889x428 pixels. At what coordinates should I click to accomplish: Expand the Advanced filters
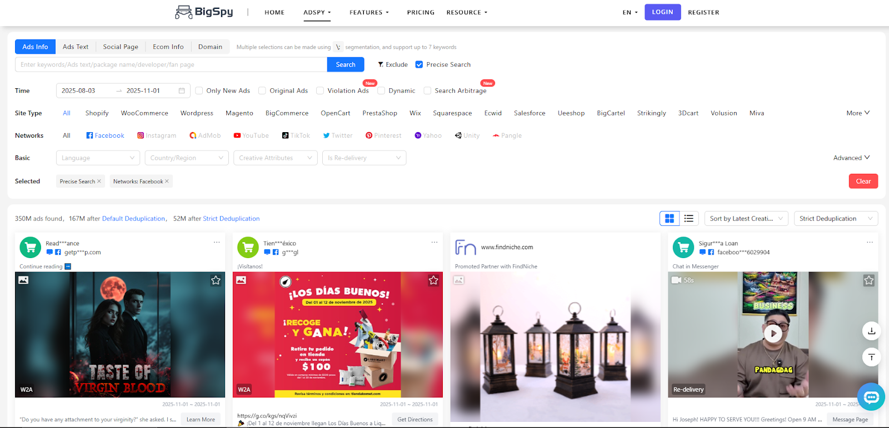tap(852, 158)
